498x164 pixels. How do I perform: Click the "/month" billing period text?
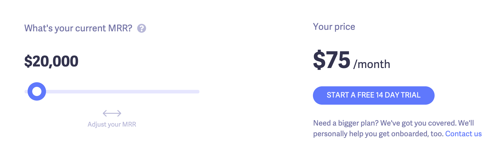click(372, 64)
